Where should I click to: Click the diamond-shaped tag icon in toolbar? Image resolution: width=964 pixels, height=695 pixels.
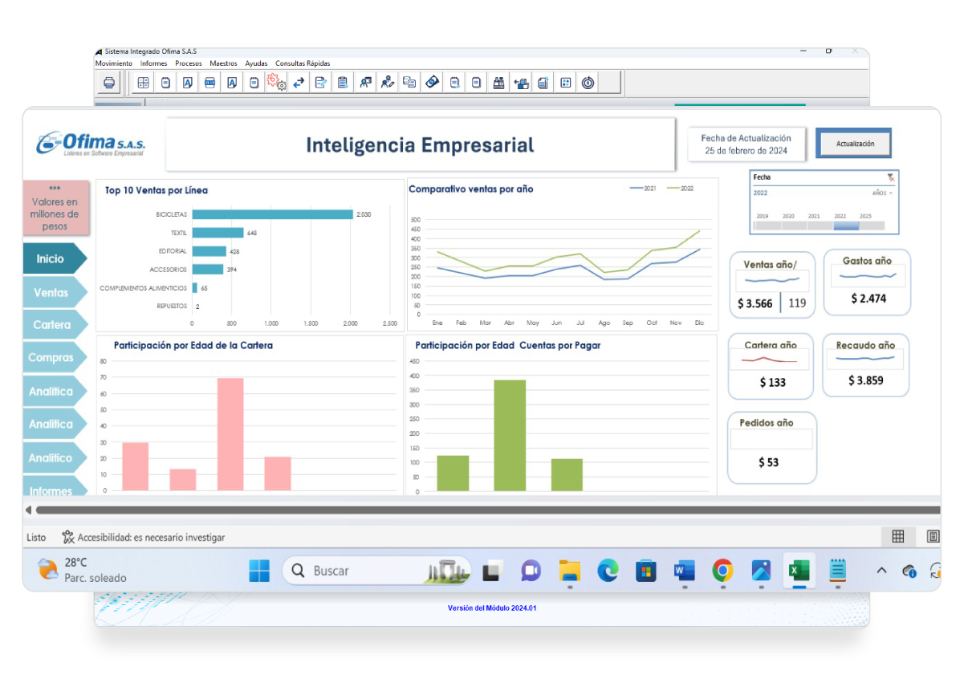click(x=433, y=82)
